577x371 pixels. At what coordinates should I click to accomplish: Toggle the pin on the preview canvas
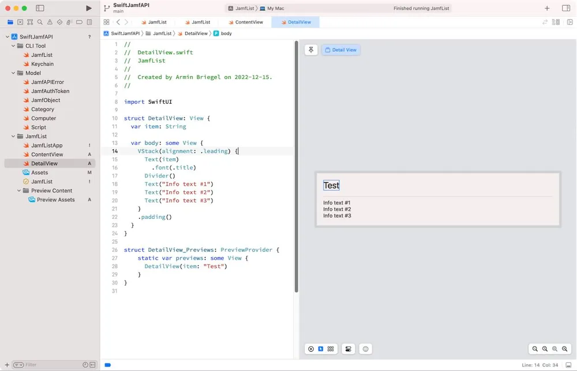pos(311,50)
